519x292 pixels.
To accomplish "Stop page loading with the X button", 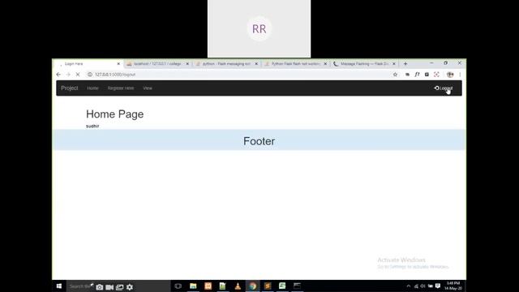I will click(x=78, y=75).
